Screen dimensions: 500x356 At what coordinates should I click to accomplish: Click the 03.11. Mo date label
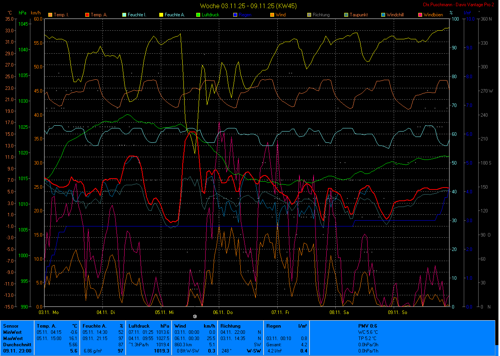(x=49, y=312)
